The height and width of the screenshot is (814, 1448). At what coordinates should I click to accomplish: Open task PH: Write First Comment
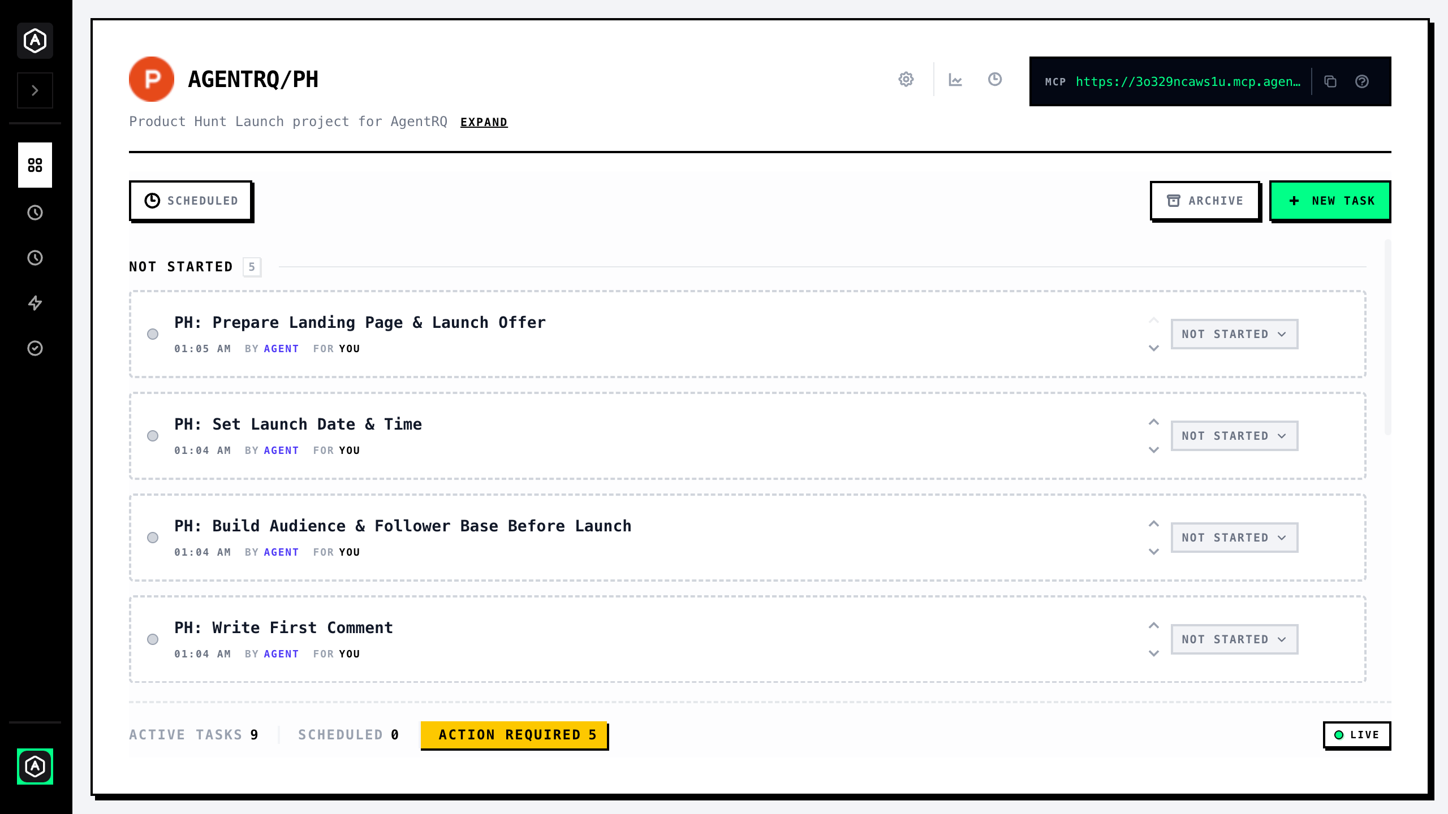283,628
